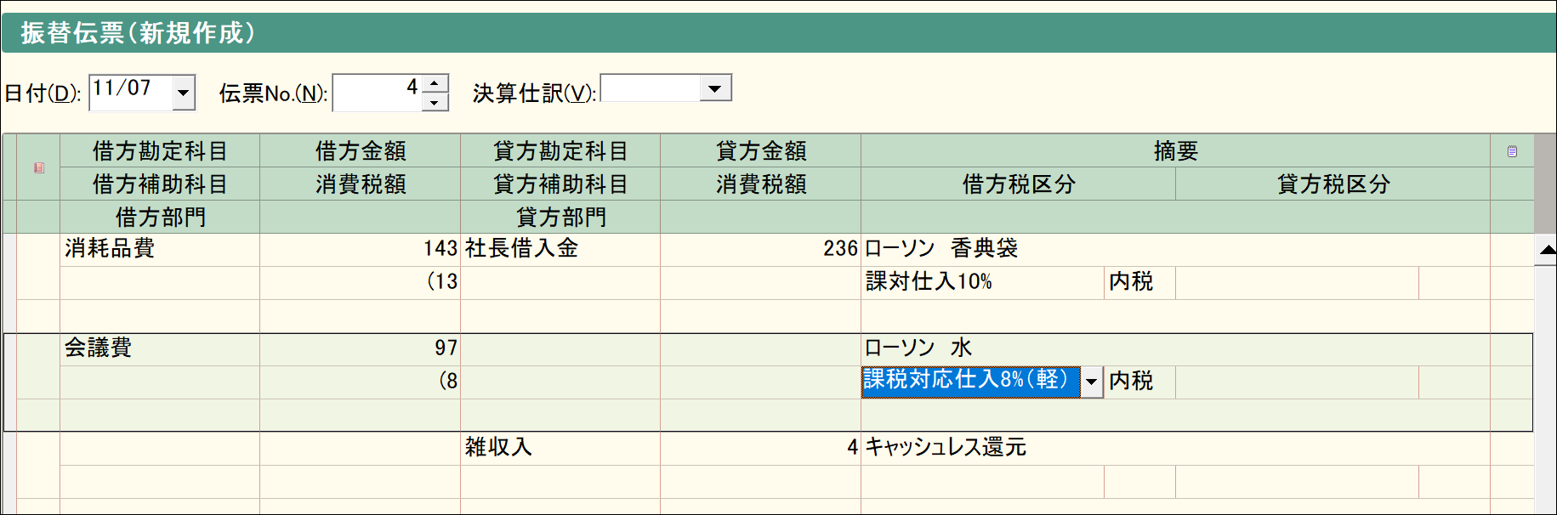Click the 貸方金額 column header

coord(761,150)
